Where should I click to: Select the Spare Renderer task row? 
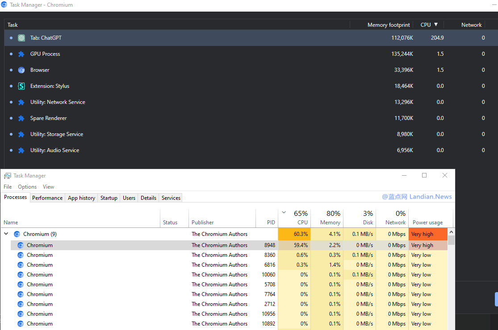pyautogui.click(x=251, y=118)
